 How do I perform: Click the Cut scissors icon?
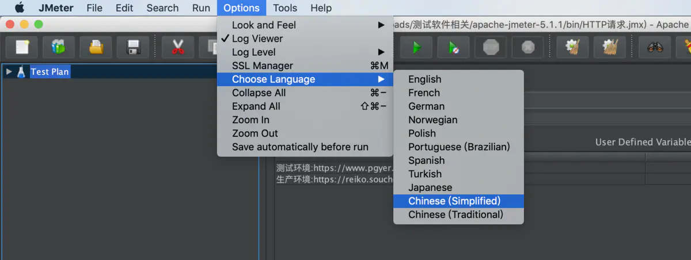click(178, 47)
